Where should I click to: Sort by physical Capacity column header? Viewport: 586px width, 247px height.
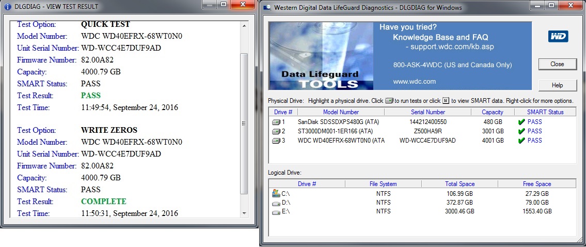tap(493, 112)
